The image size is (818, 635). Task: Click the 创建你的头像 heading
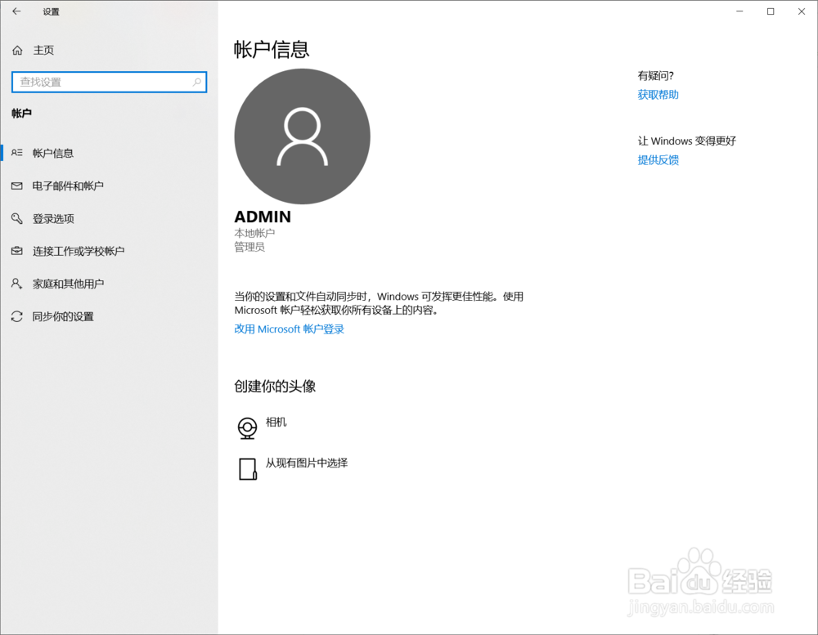pos(275,387)
